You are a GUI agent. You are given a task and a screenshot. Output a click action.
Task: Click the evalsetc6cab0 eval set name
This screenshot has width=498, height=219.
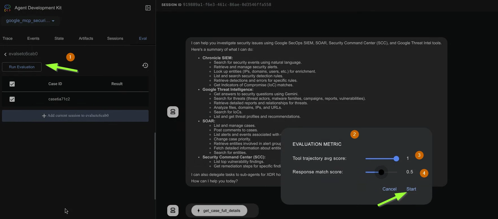click(23, 54)
